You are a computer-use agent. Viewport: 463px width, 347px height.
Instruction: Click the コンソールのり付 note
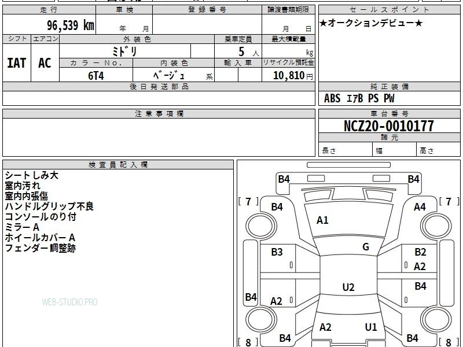coord(41,216)
